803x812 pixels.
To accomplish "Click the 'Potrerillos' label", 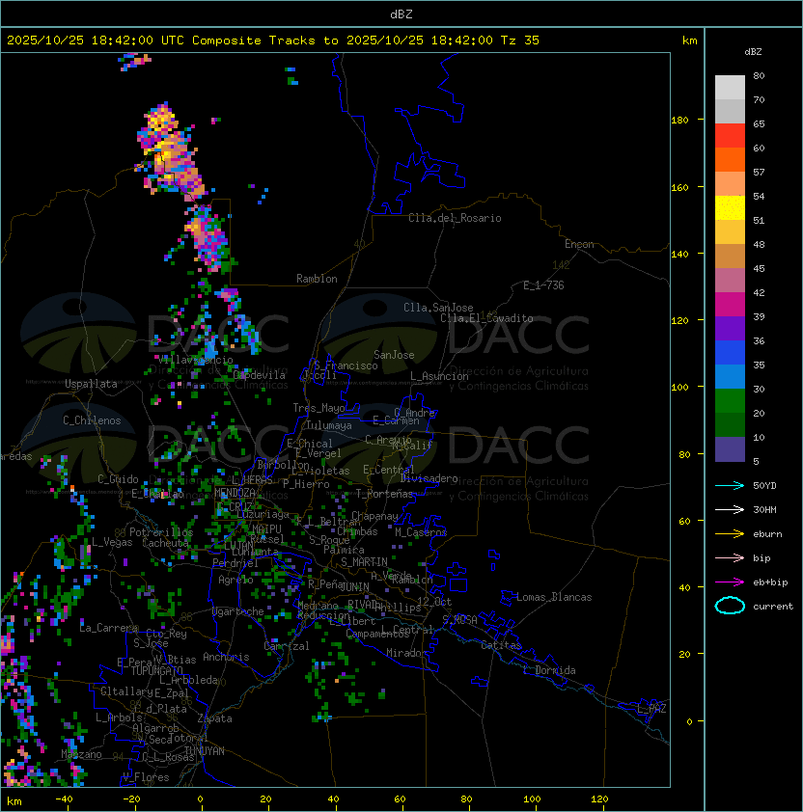I will pos(161,532).
